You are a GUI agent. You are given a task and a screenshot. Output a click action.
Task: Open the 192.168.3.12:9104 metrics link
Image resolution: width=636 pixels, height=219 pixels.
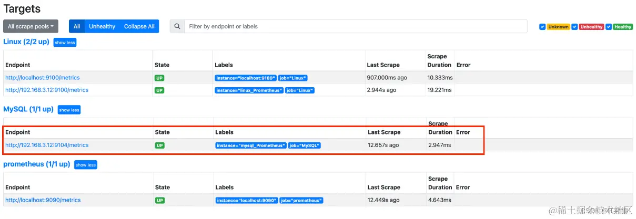coord(47,145)
